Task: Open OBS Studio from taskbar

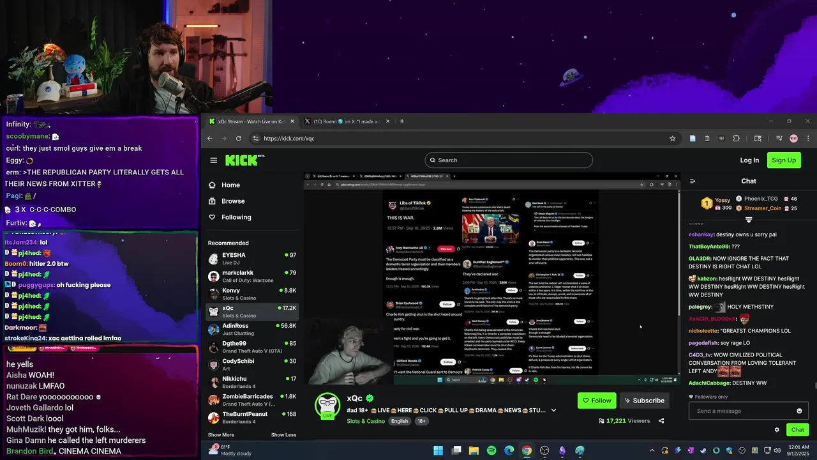Action: coord(544,450)
